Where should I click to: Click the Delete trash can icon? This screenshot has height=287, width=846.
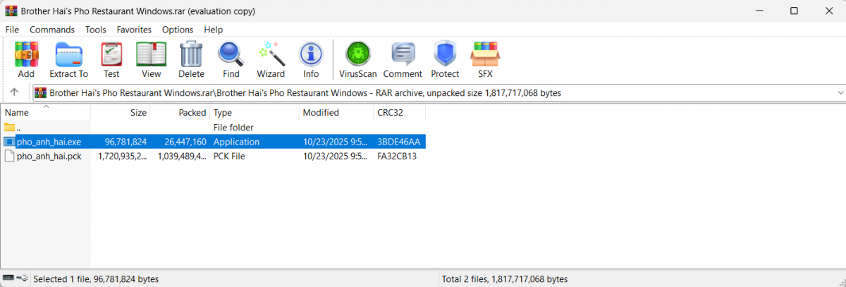tap(191, 54)
